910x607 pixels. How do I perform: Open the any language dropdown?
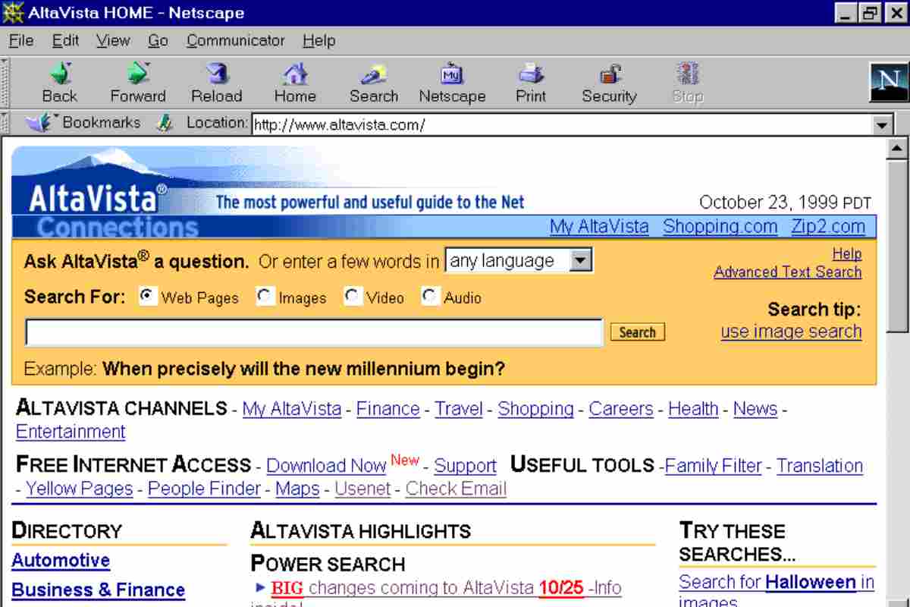click(x=519, y=261)
